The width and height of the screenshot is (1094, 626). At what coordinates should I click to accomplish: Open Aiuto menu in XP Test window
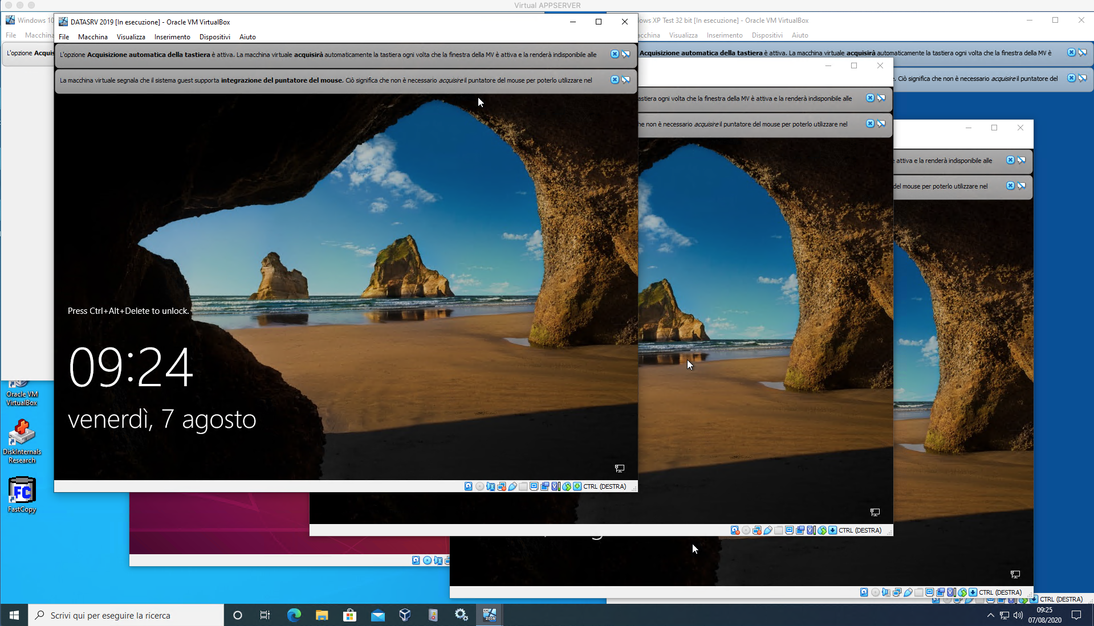pos(800,35)
